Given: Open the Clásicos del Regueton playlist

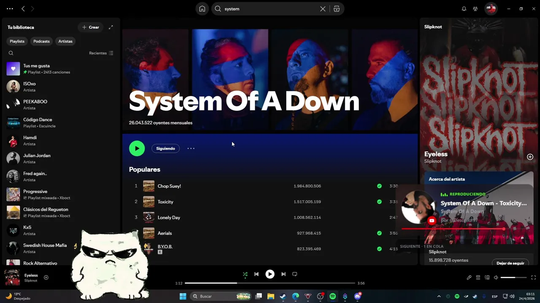Looking at the screenshot, I should (61, 212).
